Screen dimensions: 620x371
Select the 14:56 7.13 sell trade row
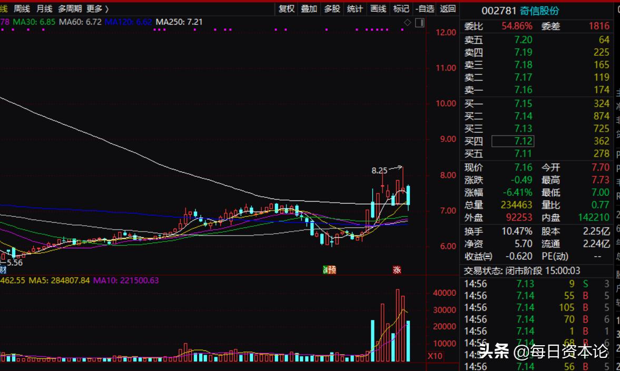click(537, 284)
